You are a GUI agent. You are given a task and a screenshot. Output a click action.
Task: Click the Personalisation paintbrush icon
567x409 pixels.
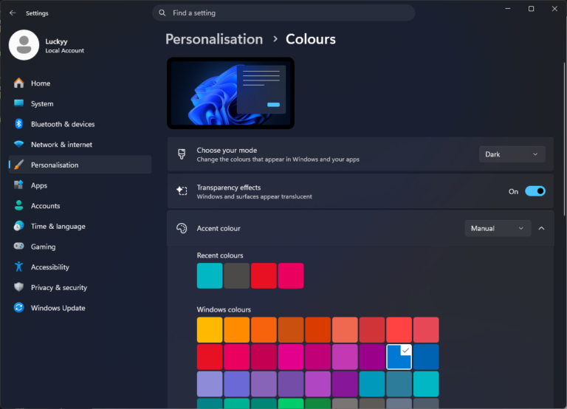click(18, 165)
